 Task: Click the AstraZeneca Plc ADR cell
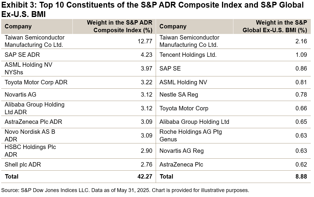coord(33,122)
